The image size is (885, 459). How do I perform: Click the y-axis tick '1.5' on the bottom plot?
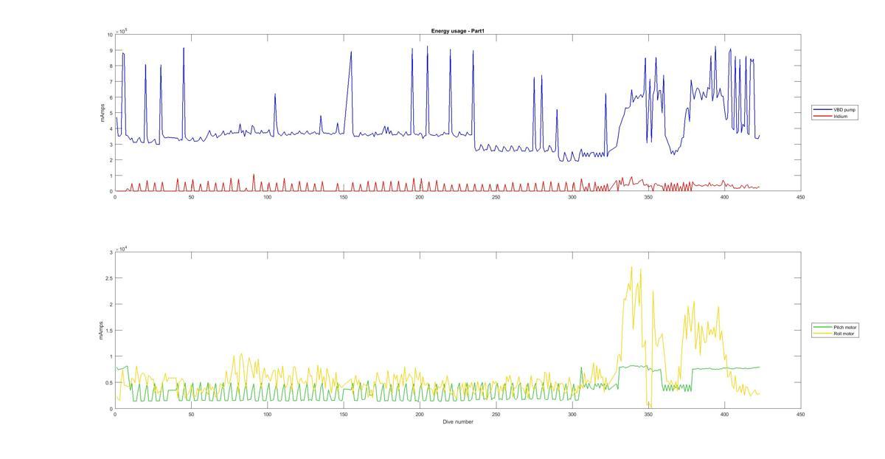click(x=109, y=331)
